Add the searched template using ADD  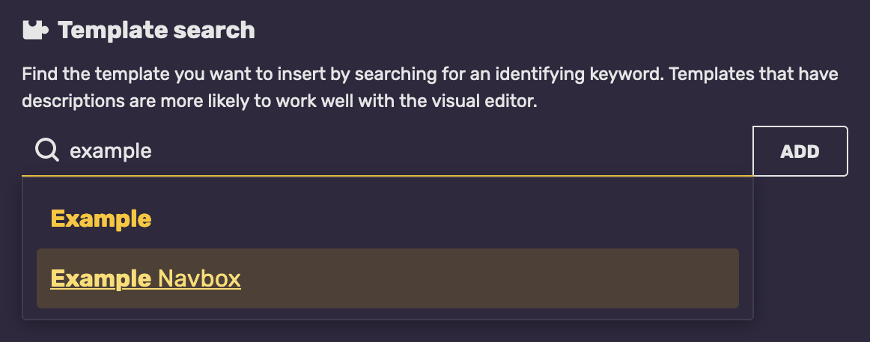click(x=800, y=151)
